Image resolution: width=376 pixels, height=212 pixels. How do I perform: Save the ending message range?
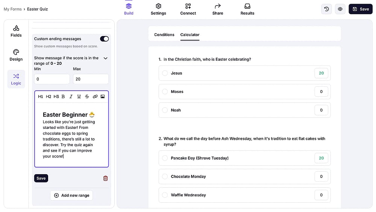[x=41, y=178]
